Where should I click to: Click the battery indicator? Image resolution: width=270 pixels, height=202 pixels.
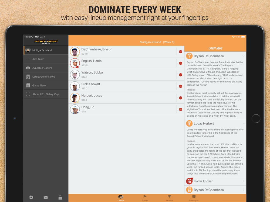coord(243,37)
